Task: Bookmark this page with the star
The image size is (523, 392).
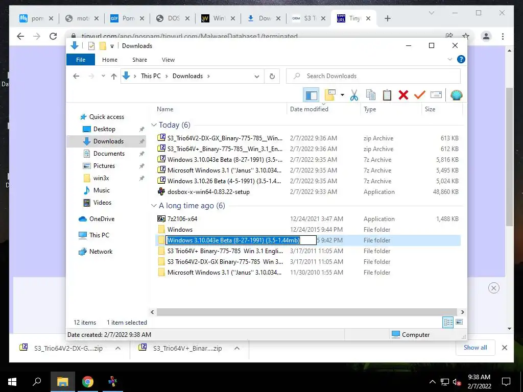Action: point(466,36)
